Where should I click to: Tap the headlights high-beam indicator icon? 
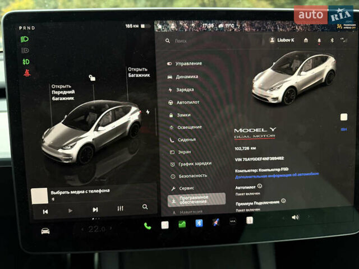25,39
